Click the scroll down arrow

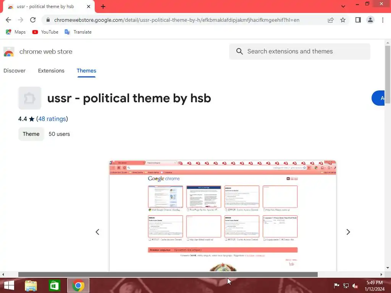point(388,268)
